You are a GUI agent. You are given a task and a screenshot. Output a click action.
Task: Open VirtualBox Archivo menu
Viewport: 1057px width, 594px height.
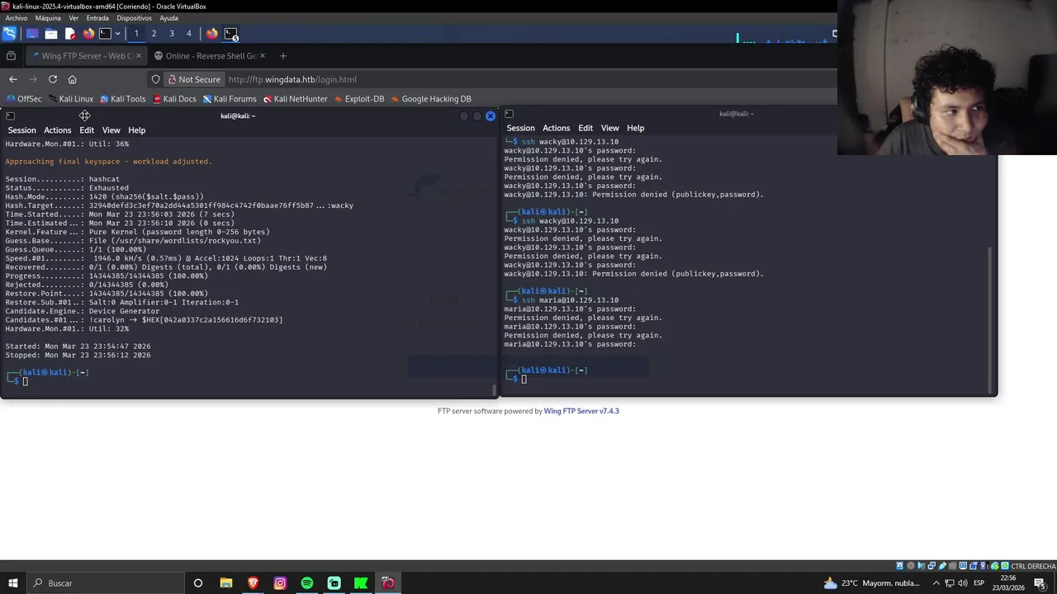[x=17, y=18]
